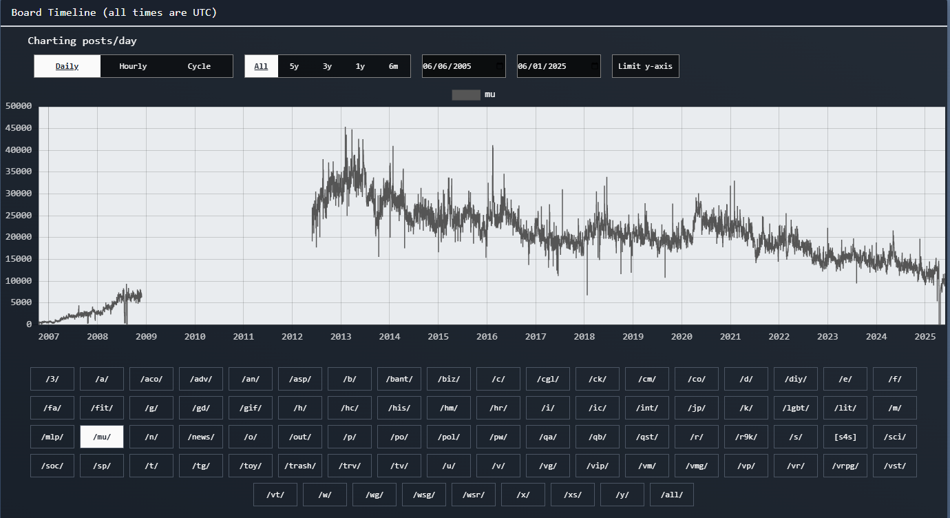950x518 pixels.
Task: Open the start date calendar picker icon
Action: tap(500, 66)
